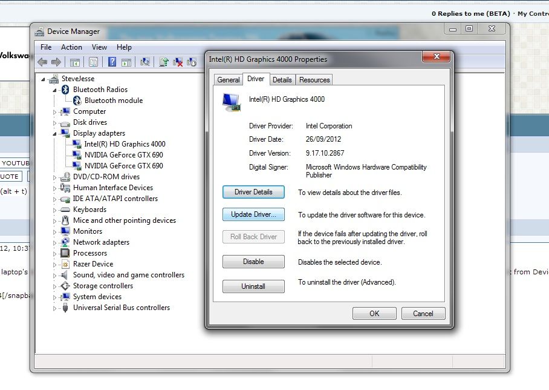The height and width of the screenshot is (390, 549).
Task: Expand the Universal Serial Bus controllers node
Action: (54, 308)
